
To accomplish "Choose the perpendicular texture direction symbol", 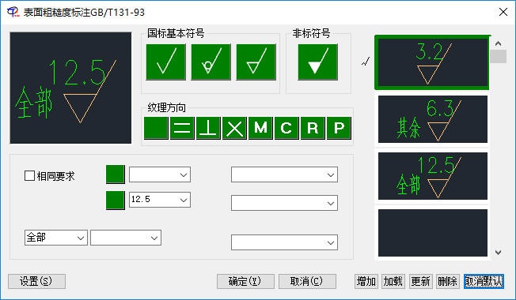I will (x=208, y=128).
